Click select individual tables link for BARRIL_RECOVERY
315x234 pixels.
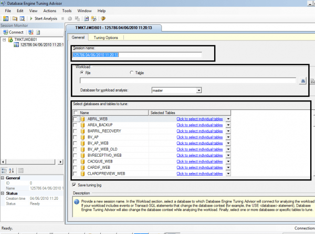pyautogui.click(x=199, y=131)
